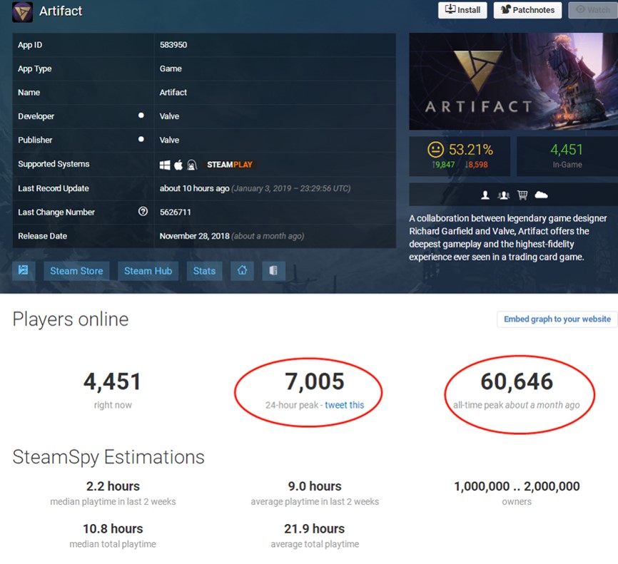Click the shopping cart icon

point(522,195)
